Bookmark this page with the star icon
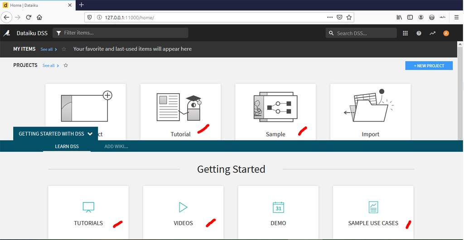This screenshot has height=240, width=464. pyautogui.click(x=349, y=18)
